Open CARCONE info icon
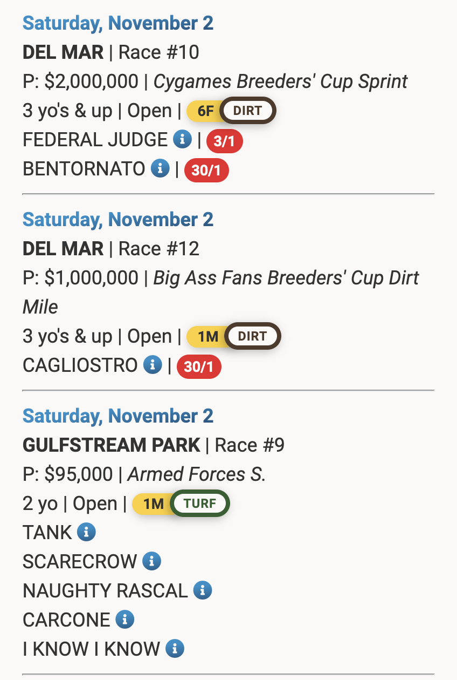This screenshot has width=457, height=680. [125, 620]
